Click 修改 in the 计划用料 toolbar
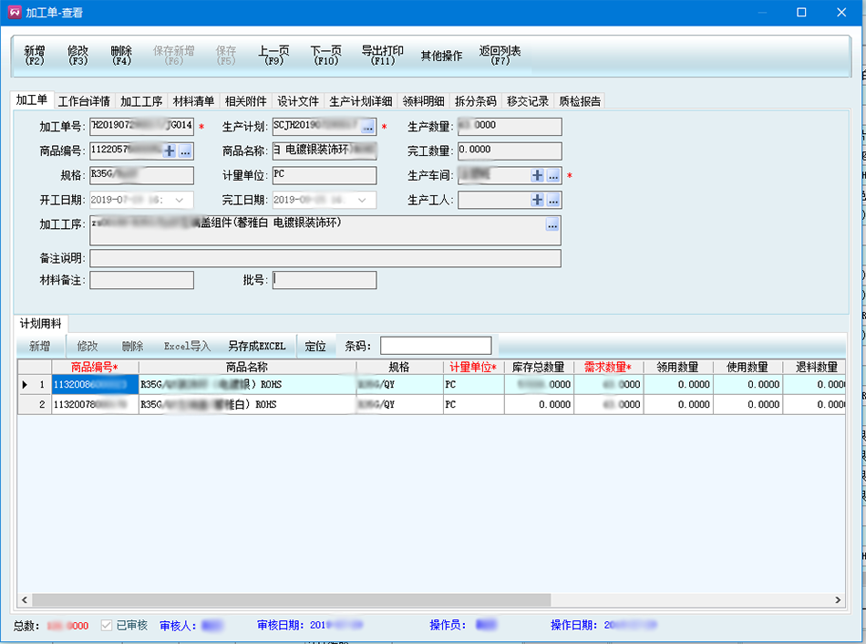The image size is (866, 644). [88, 346]
